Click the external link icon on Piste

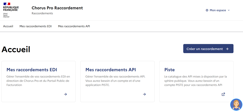(223, 94)
